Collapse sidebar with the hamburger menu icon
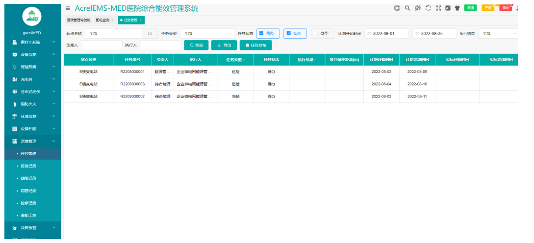 tap(68, 8)
